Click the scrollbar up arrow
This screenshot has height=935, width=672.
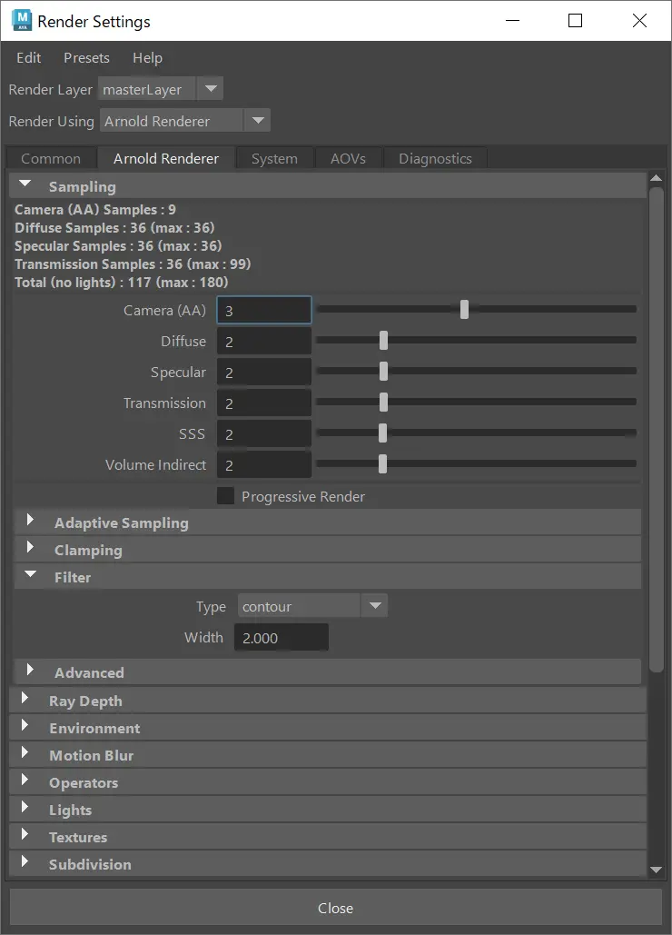[x=656, y=178]
